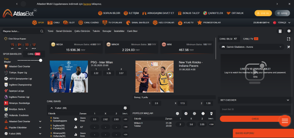Expand second Atlasbet Özel Oranlar group
294x138 pixels.
40,121
